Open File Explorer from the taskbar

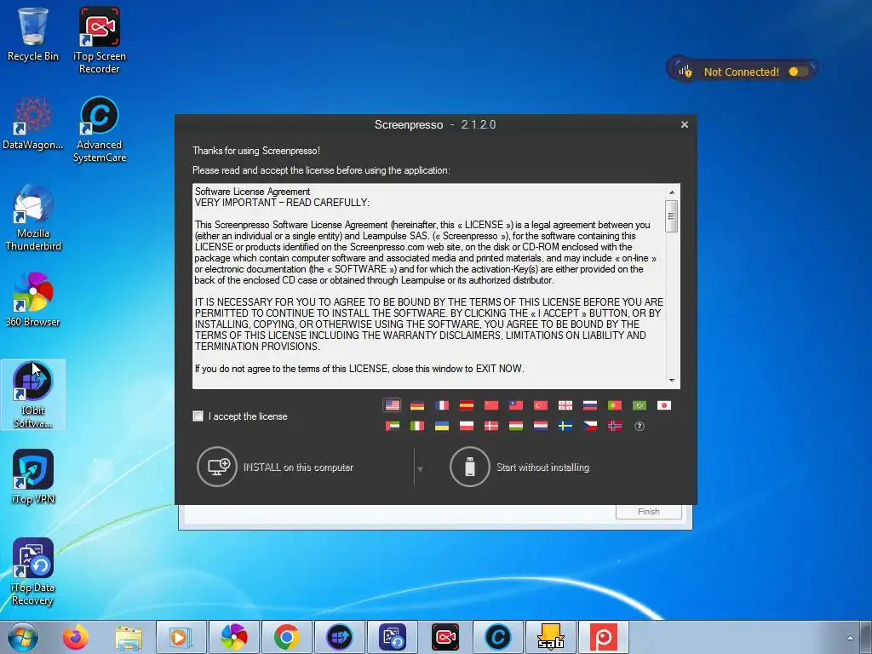129,637
